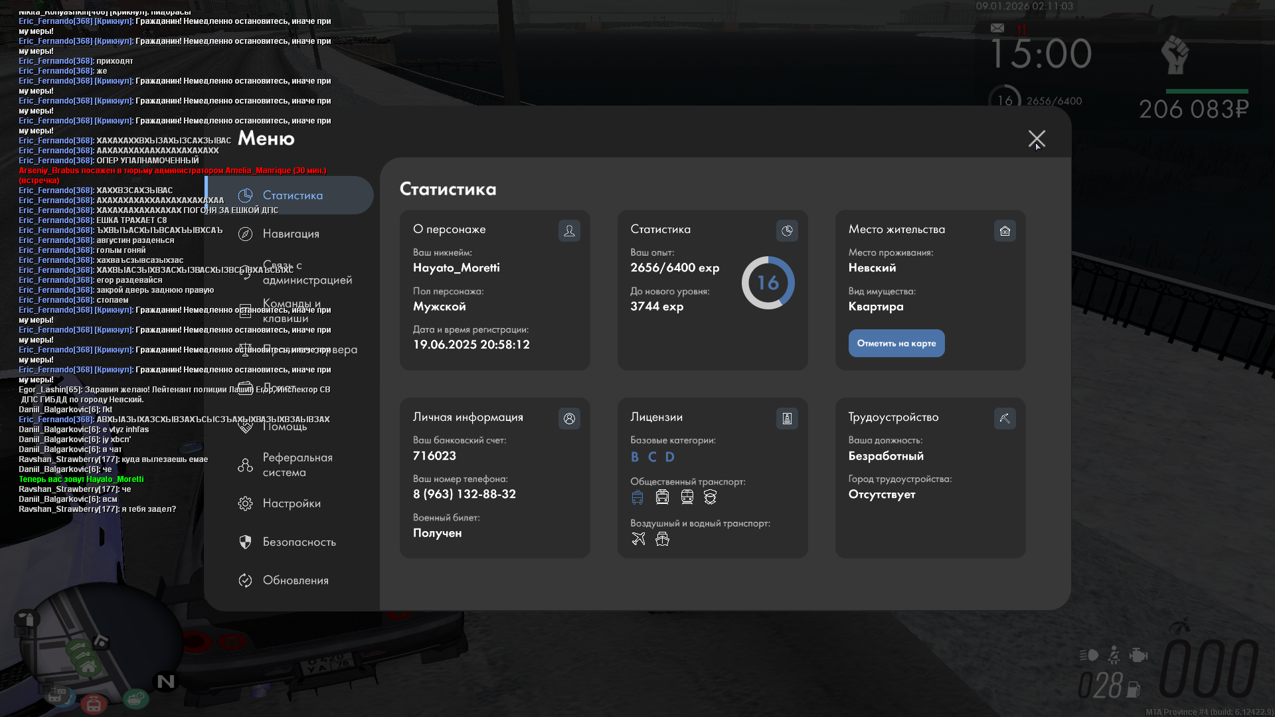The height and width of the screenshot is (717, 1275).
Task: Click the pie chart icon in Статистика card
Action: tap(787, 231)
